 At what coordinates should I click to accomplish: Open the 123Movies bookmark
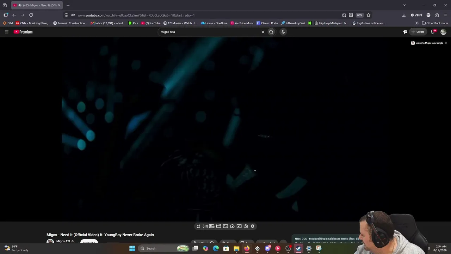click(x=180, y=23)
